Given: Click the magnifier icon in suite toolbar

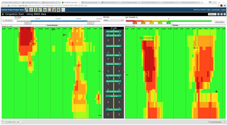Looking at the screenshot, I should pyautogui.click(x=27, y=10).
